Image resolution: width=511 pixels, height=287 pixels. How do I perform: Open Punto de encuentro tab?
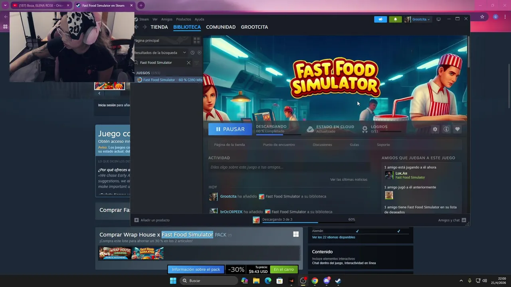click(279, 145)
